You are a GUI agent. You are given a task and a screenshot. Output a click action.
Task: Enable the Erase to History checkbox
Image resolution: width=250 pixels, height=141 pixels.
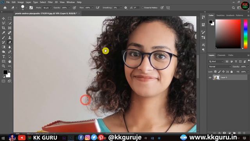143,8
